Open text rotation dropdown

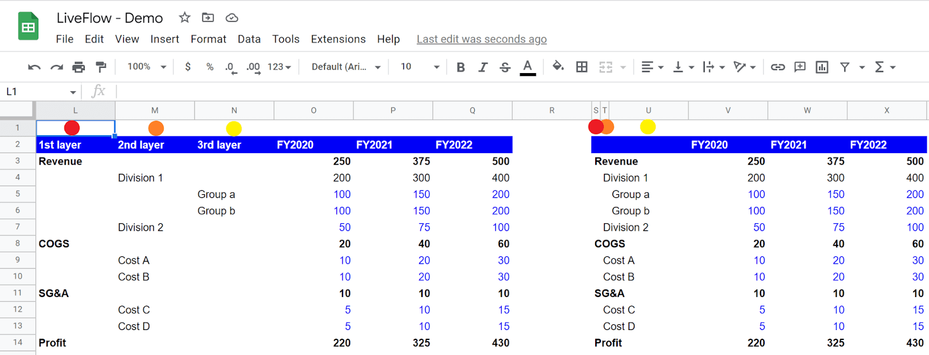[x=744, y=67]
